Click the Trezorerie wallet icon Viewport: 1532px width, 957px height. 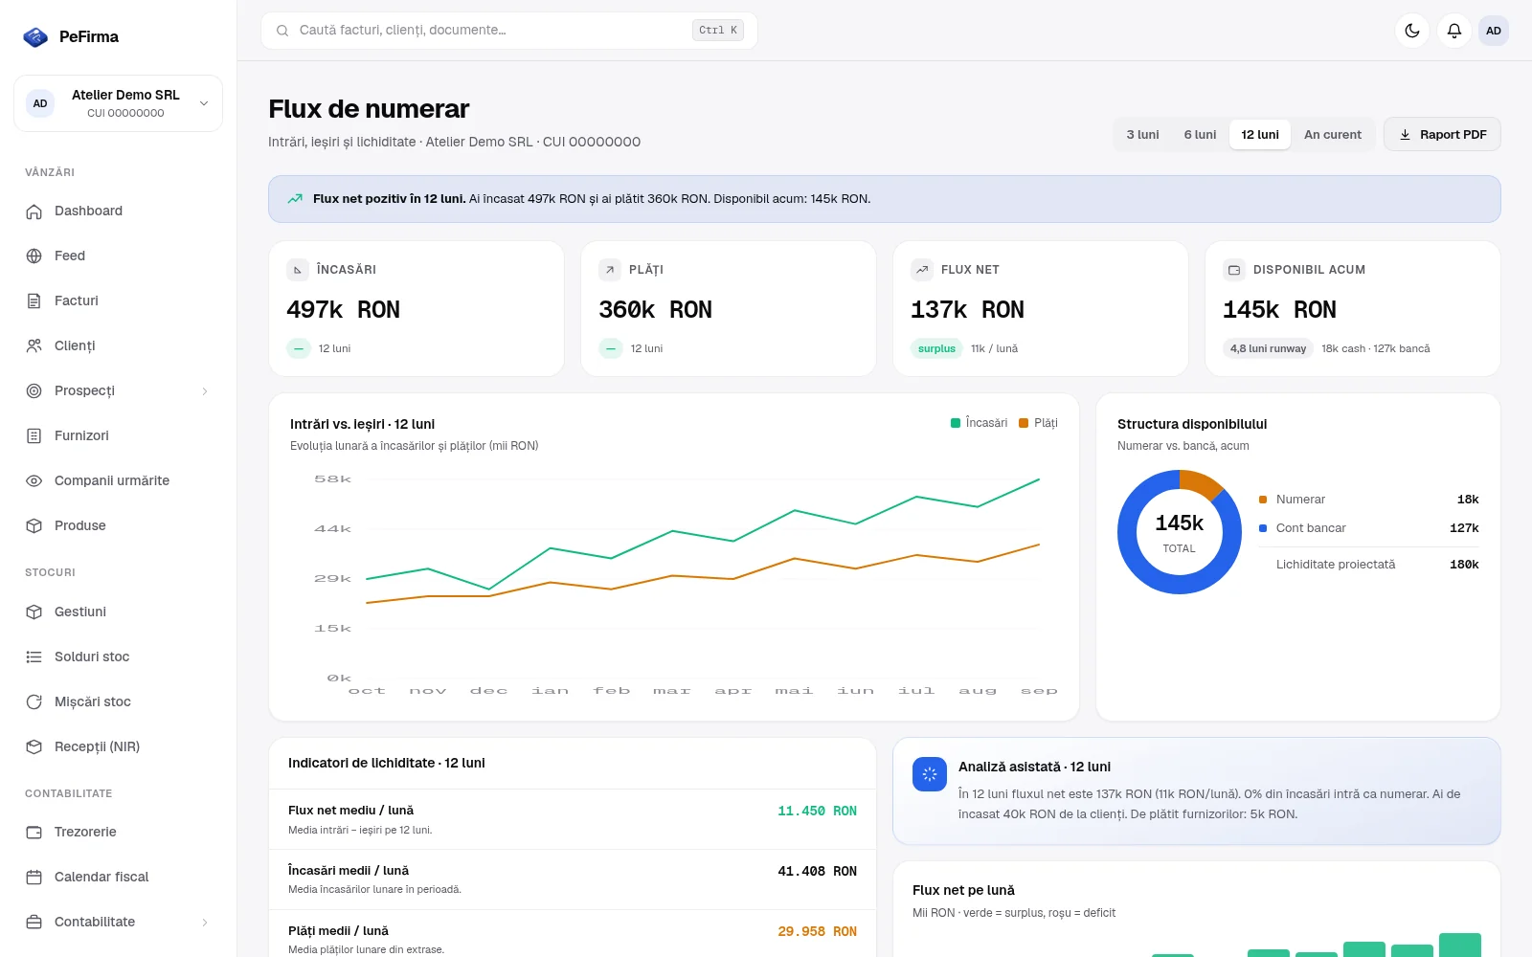(x=34, y=833)
